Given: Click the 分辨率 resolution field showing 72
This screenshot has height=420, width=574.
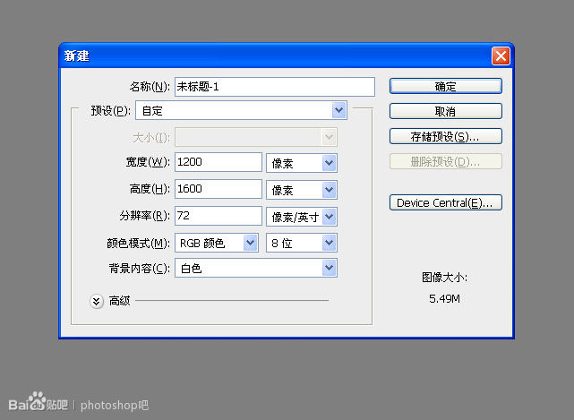Looking at the screenshot, I should pyautogui.click(x=218, y=215).
